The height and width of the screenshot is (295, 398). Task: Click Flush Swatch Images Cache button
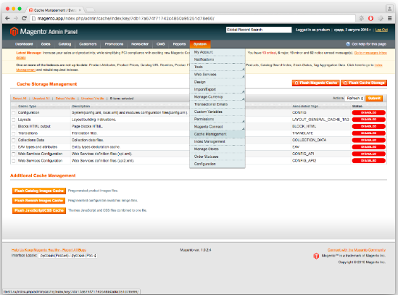pos(38,201)
